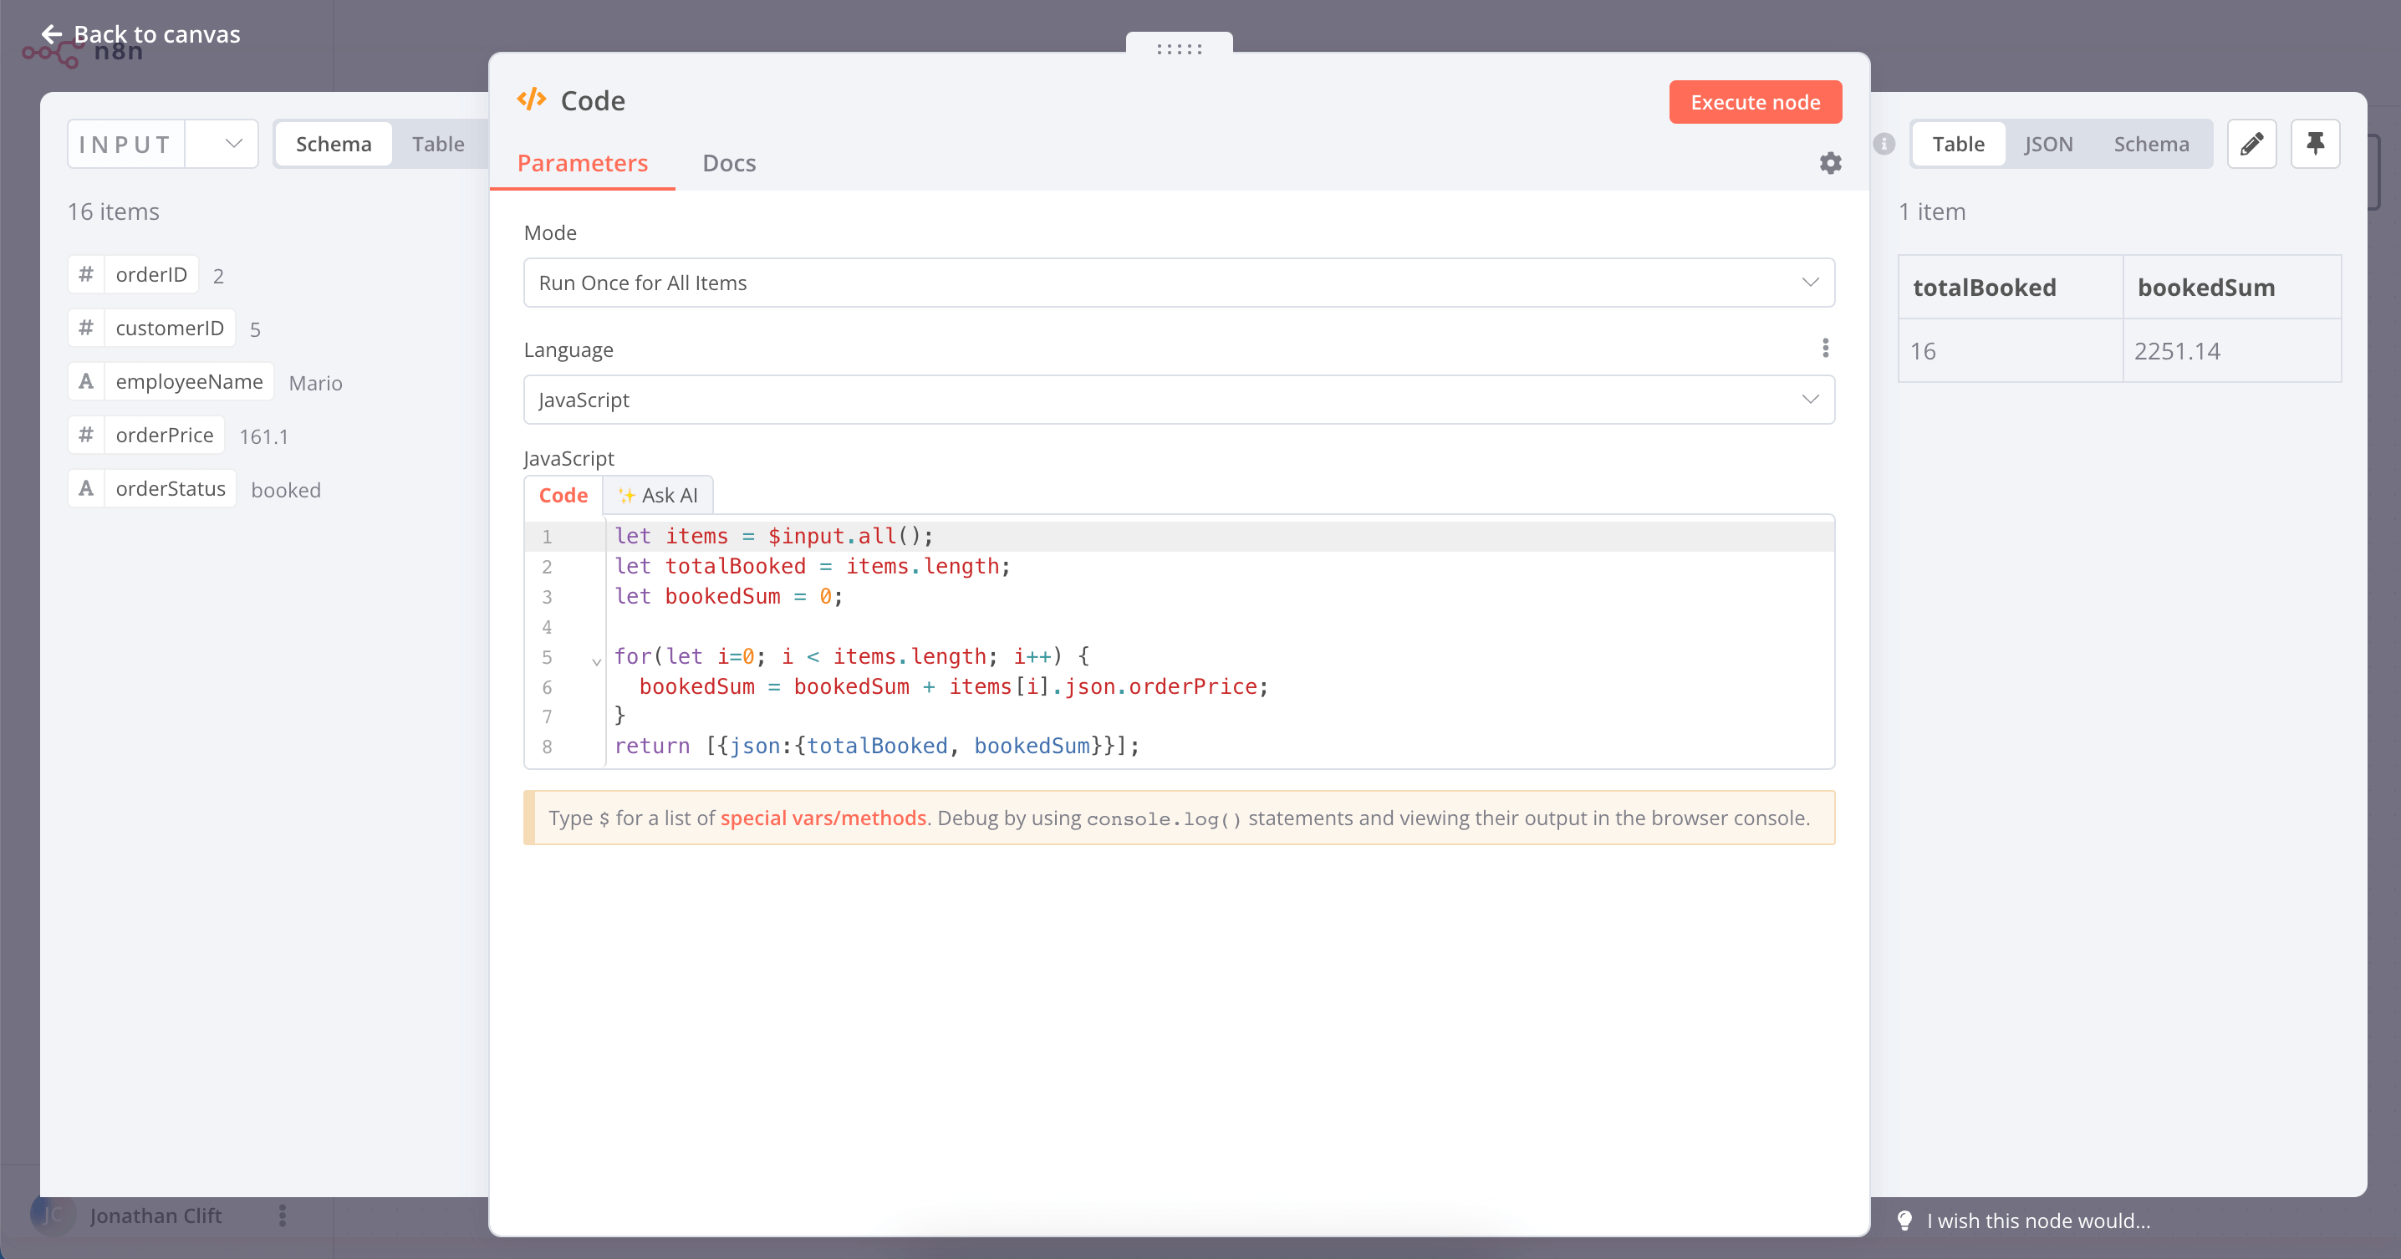The height and width of the screenshot is (1259, 2401).
Task: Click the JC user avatar
Action: click(52, 1216)
